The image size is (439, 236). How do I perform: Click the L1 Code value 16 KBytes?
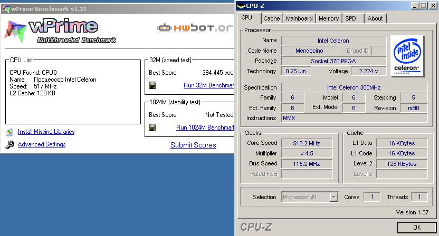click(x=402, y=153)
